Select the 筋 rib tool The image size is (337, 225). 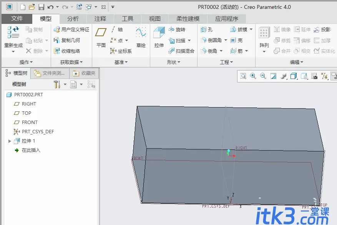pos(236,51)
